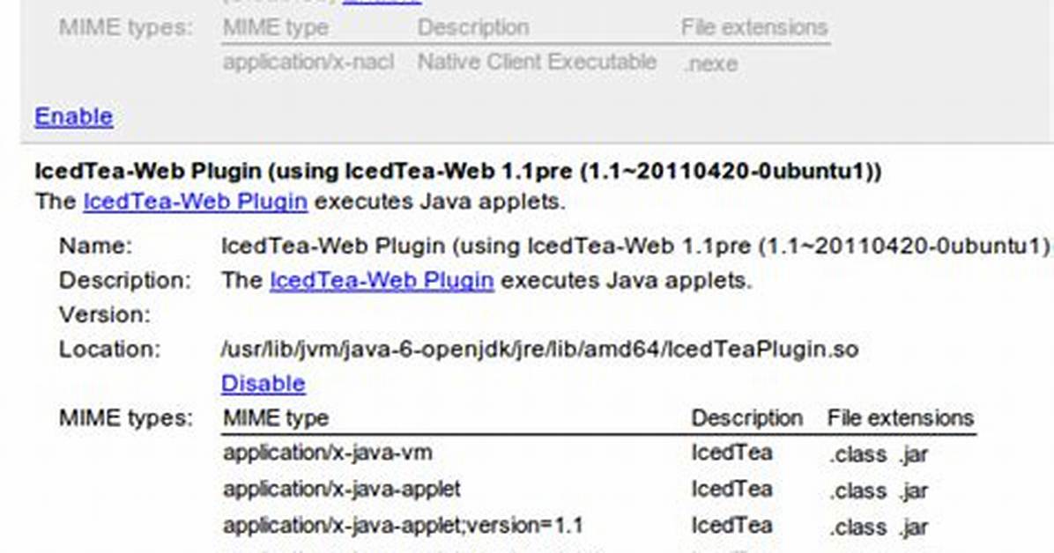1054x553 pixels.
Task: Click .jar extension in application/x-java-vm row
Action: 913,454
